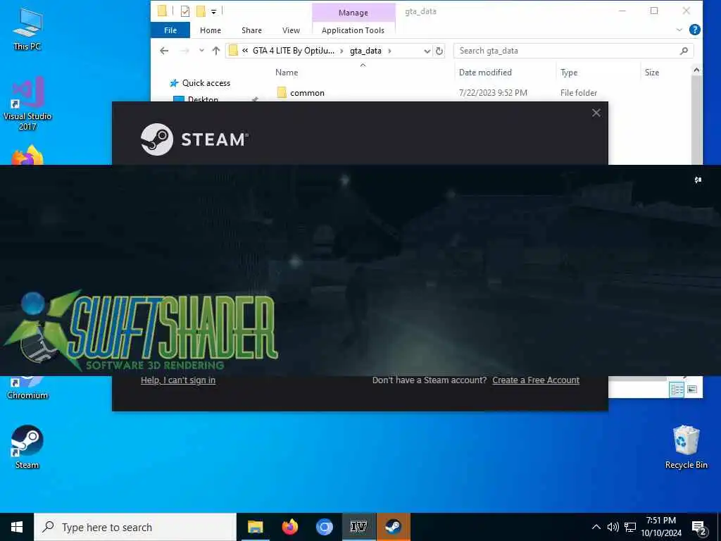Image resolution: width=721 pixels, height=541 pixels.
Task: Select the common folder
Action: 307,92
